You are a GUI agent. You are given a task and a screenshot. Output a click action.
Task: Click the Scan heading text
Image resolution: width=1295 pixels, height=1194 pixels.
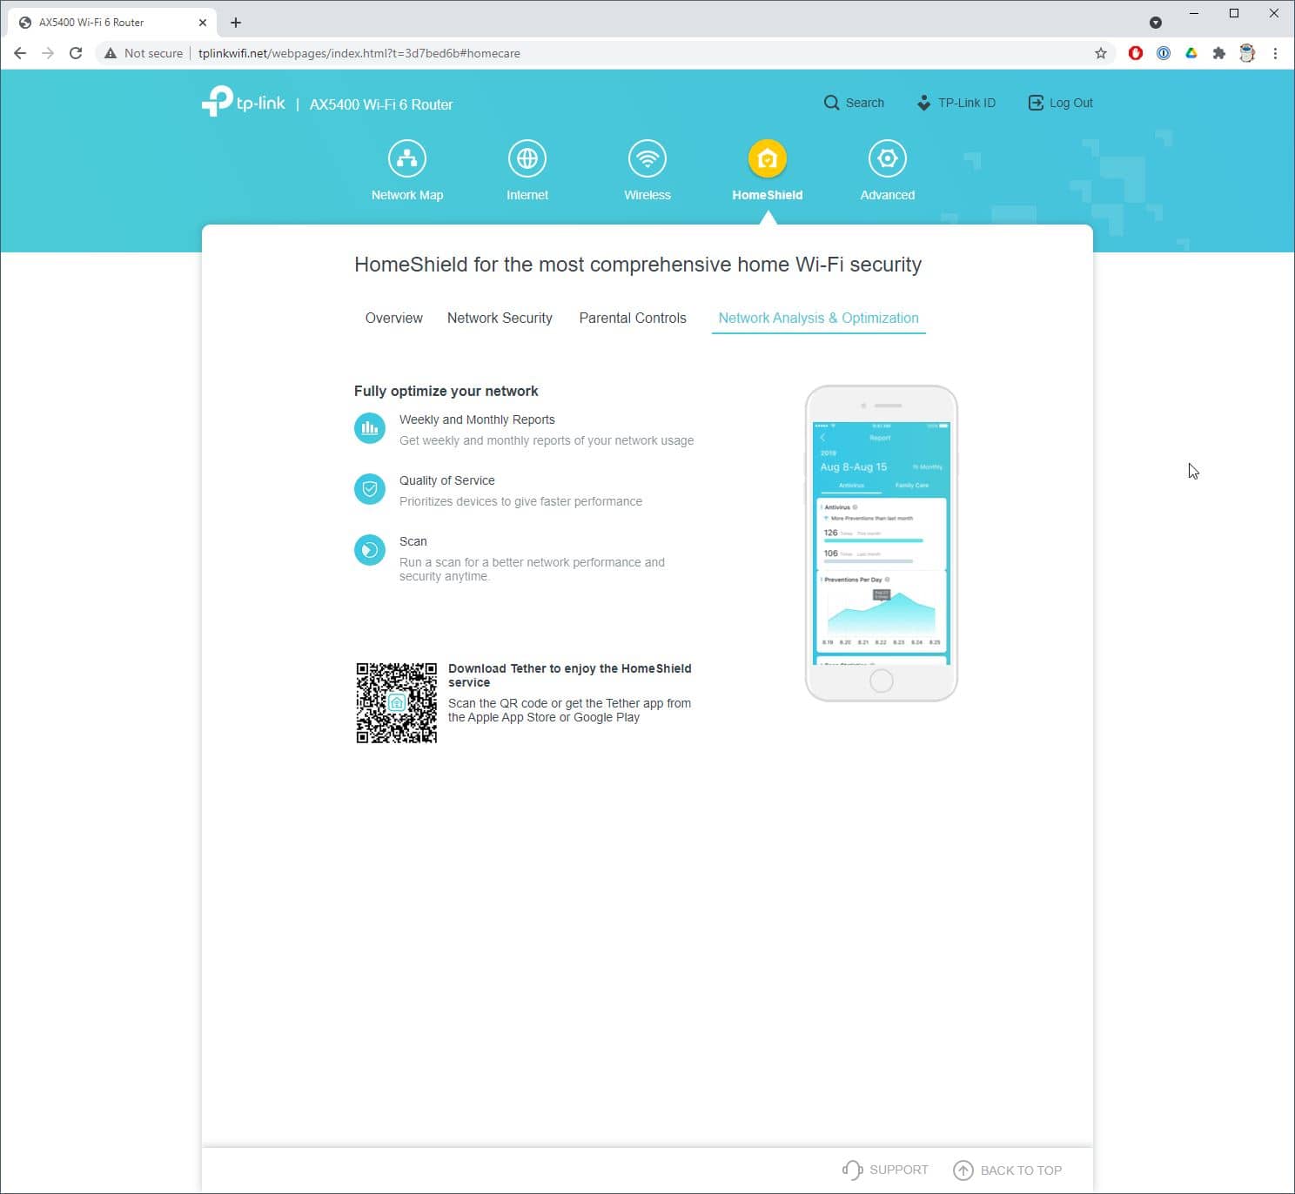413,541
